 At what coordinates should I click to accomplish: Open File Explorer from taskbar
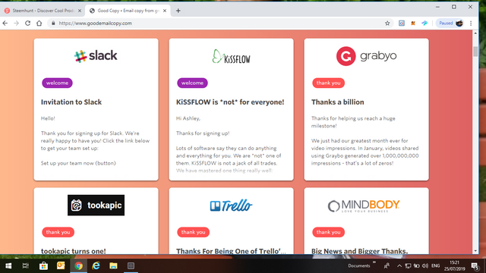tap(113, 266)
